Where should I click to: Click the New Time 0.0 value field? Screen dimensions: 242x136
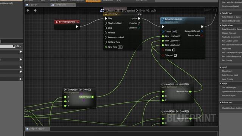coord(120,47)
